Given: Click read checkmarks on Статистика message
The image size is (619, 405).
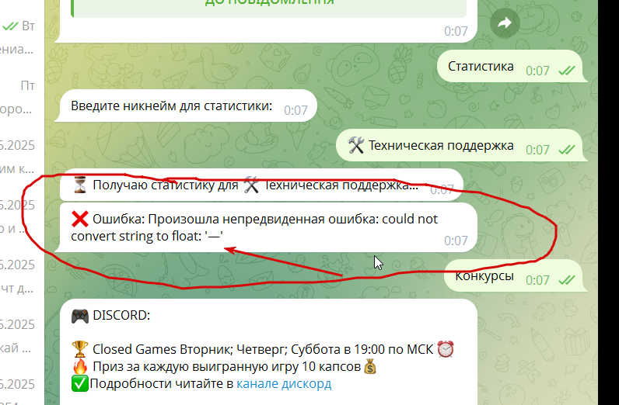Looking at the screenshot, I should tap(567, 71).
